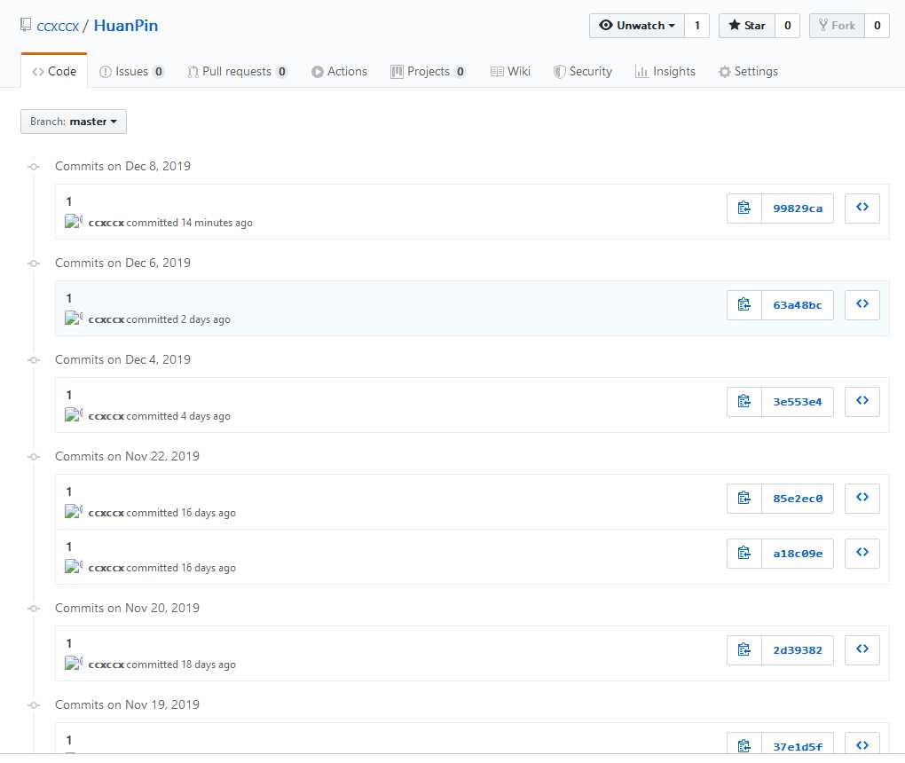Expand the Unwatch notifications dropdown

tap(637, 26)
